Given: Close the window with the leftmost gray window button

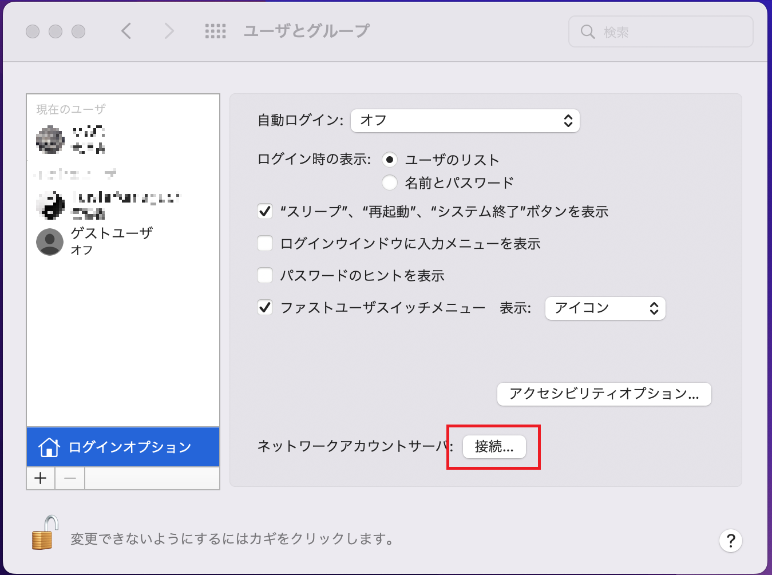Looking at the screenshot, I should pyautogui.click(x=33, y=31).
